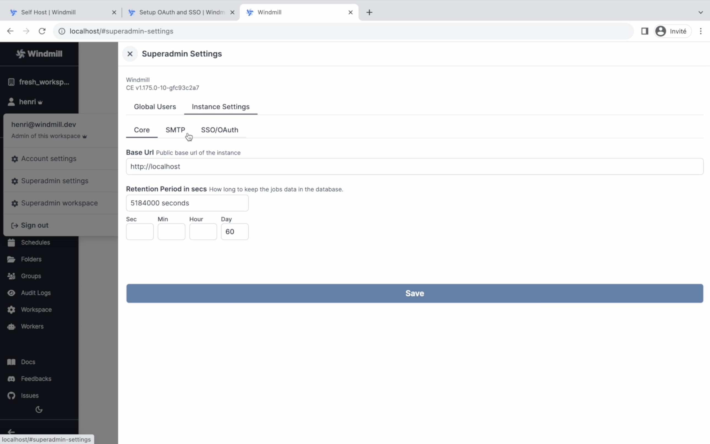Navigate to Workers section
The image size is (710, 444).
[x=32, y=326]
